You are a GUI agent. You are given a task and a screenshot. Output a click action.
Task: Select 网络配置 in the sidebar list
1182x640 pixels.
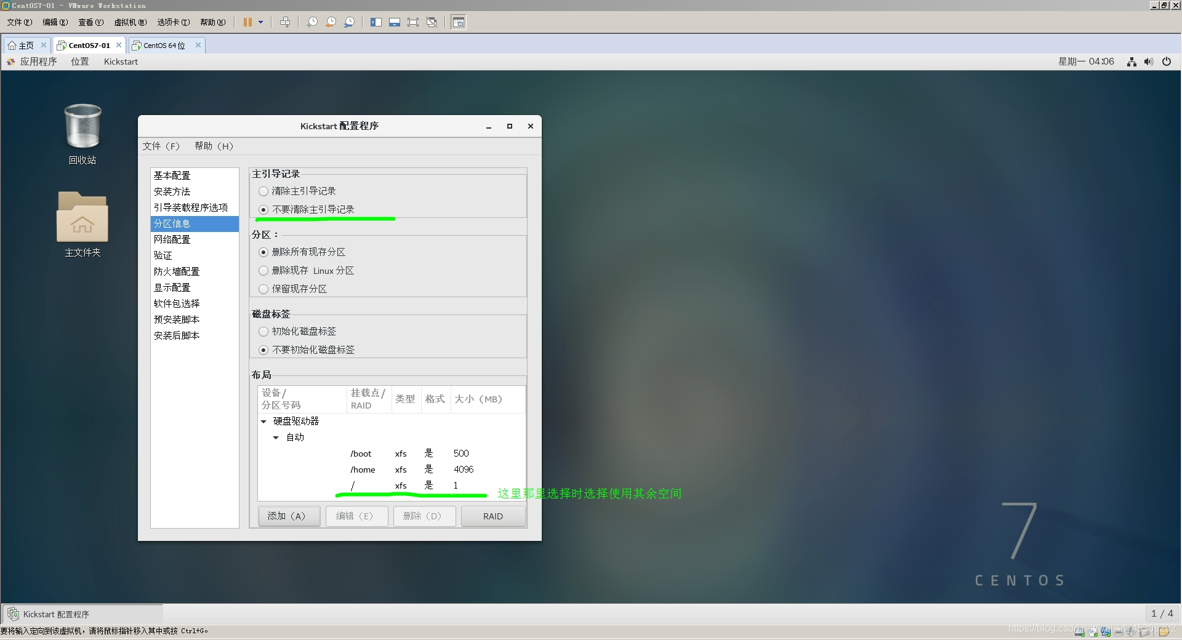(195, 239)
